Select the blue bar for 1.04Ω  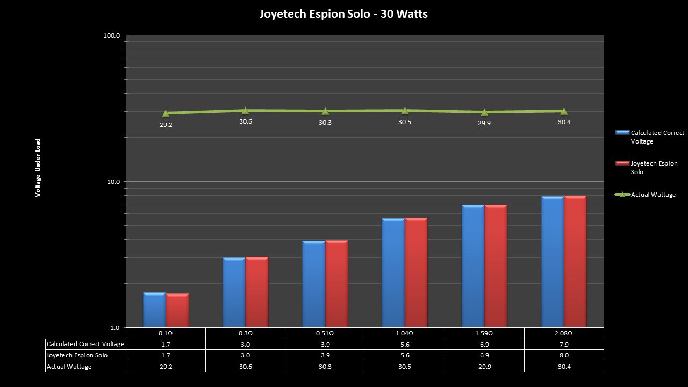[393, 273]
